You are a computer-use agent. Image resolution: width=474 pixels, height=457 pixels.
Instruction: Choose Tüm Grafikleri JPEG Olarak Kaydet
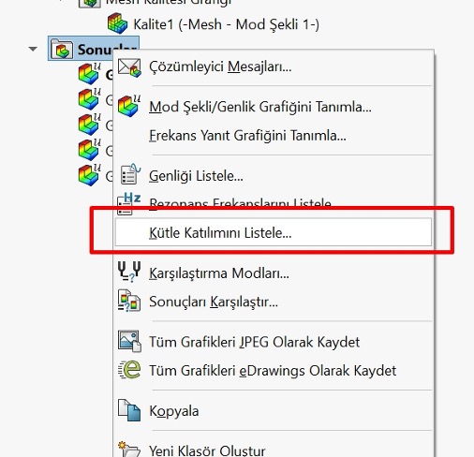pyautogui.click(x=274, y=342)
